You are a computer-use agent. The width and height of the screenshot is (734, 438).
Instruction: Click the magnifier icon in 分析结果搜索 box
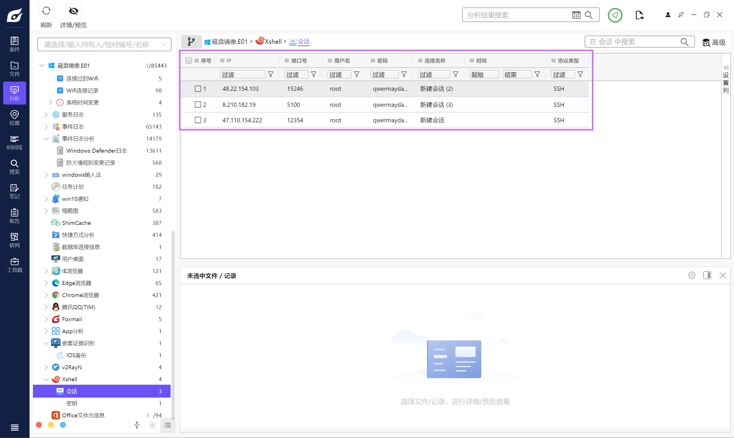[x=588, y=15]
